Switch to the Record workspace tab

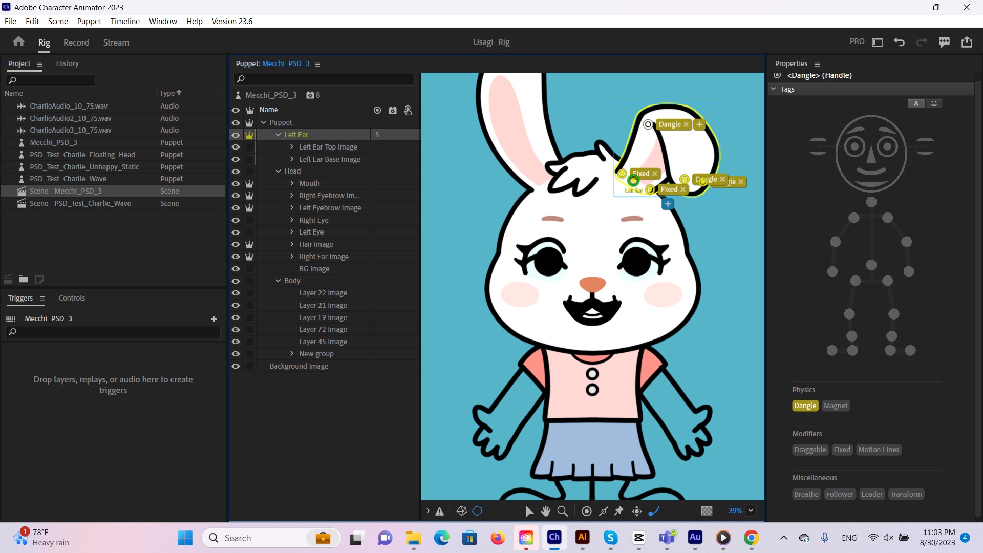[76, 42]
